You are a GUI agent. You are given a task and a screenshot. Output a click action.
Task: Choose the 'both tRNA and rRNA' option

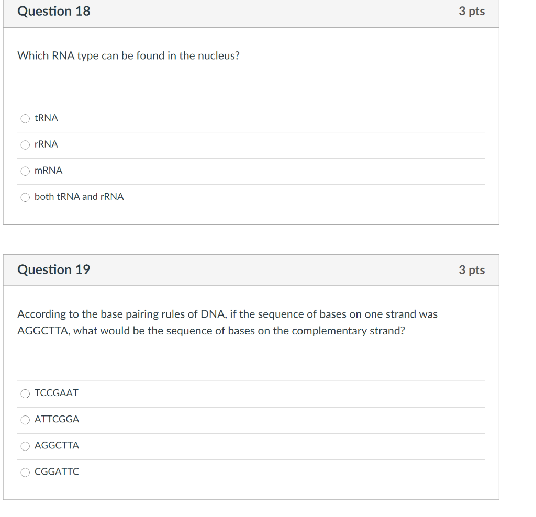(25, 197)
